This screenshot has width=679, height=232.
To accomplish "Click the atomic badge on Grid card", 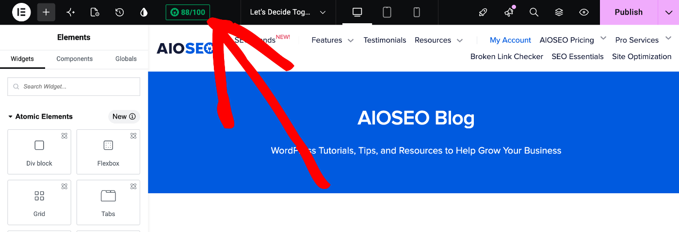I will click(65, 186).
